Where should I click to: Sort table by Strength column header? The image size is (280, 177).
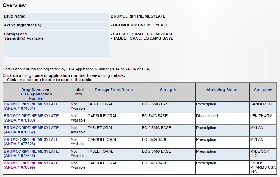[168, 90]
